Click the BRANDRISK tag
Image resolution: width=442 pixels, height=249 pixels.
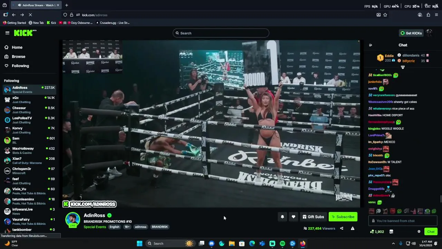[160, 227]
